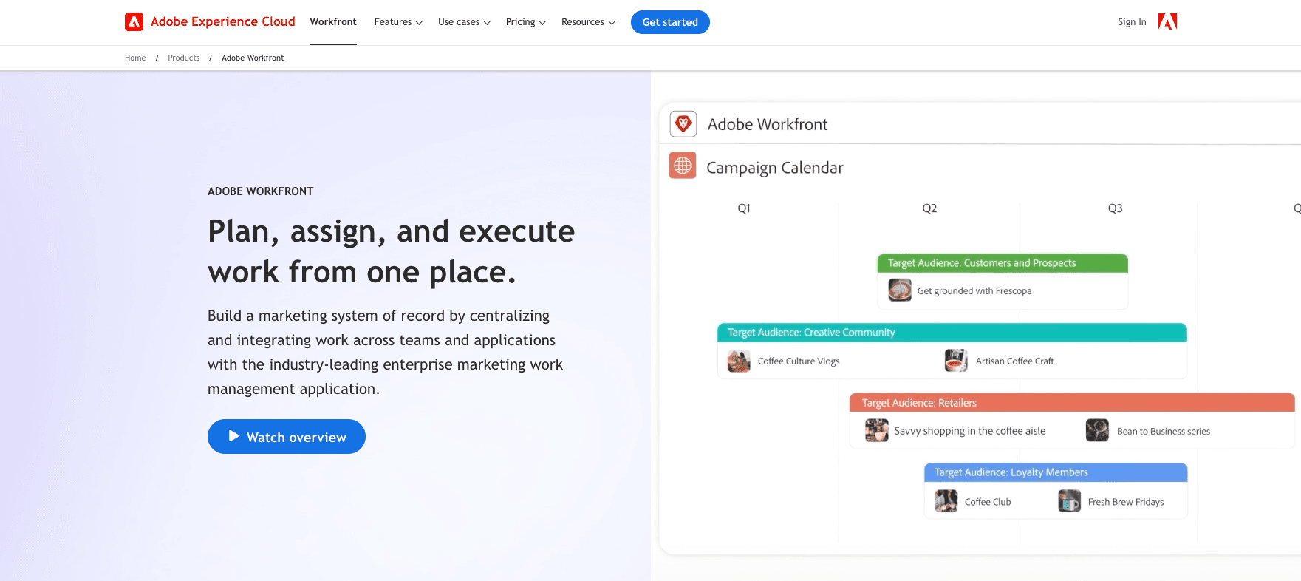The height and width of the screenshot is (581, 1301).
Task: Click the Sign In link
Action: pyautogui.click(x=1132, y=22)
